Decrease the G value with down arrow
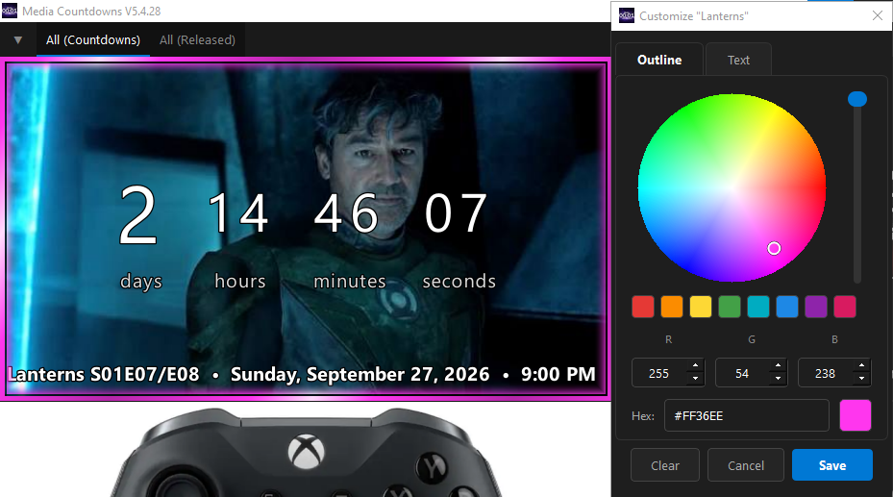The width and height of the screenshot is (893, 497). (x=778, y=379)
